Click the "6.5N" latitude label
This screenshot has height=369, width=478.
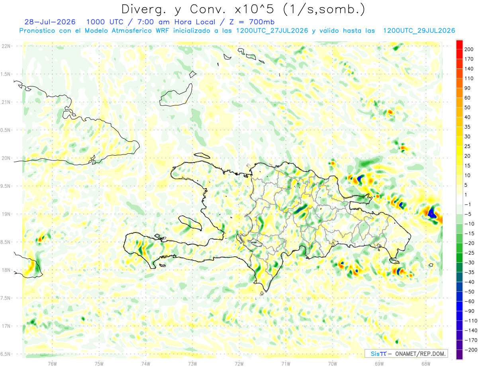click(6, 354)
